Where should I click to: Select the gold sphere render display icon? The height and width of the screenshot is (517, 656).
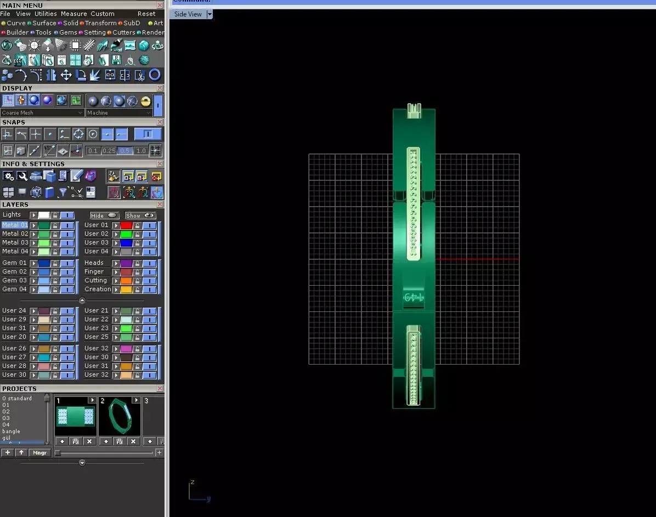[145, 101]
